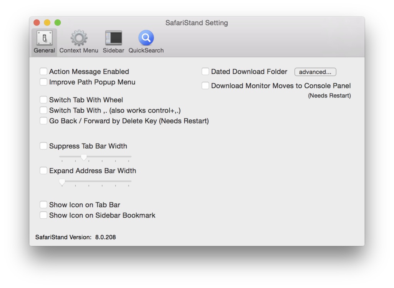Click the tab bar width slider handle

pyautogui.click(x=84, y=157)
